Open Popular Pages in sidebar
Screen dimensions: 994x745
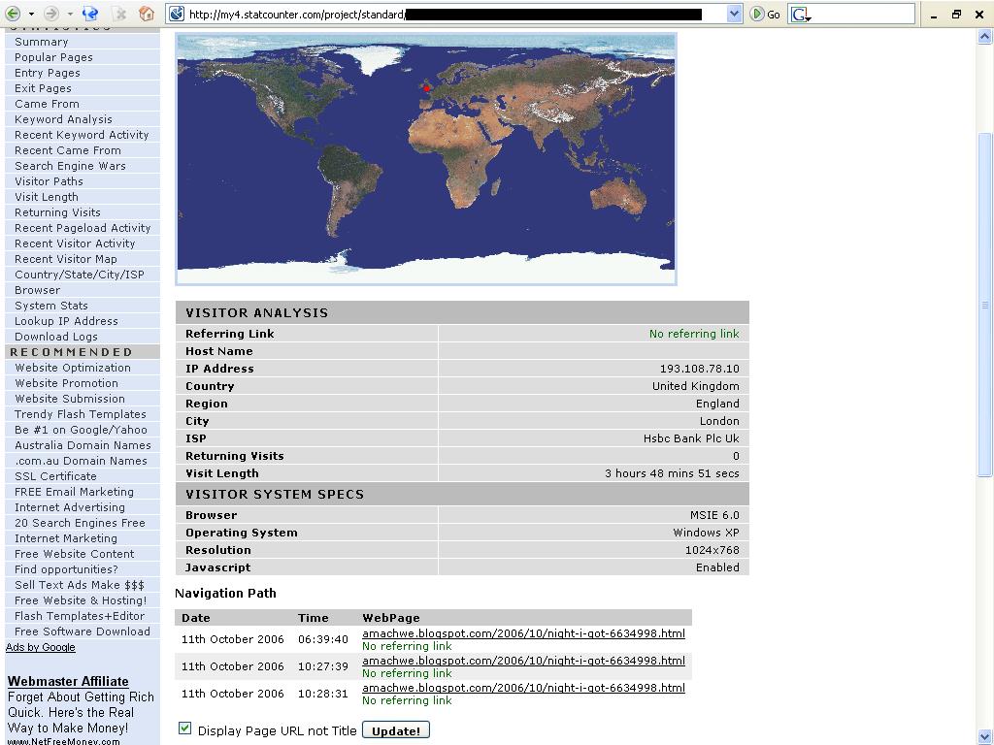pos(54,57)
